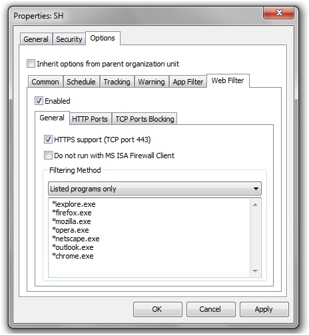Screen dimensions: 309x335
Task: Click the *netscape.exe entry
Action: click(76, 239)
